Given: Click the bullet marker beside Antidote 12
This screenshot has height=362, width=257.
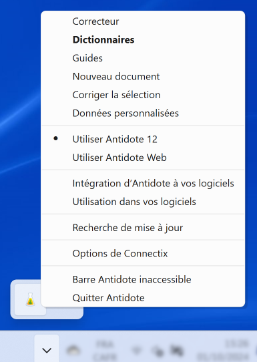Looking at the screenshot, I should [55, 138].
